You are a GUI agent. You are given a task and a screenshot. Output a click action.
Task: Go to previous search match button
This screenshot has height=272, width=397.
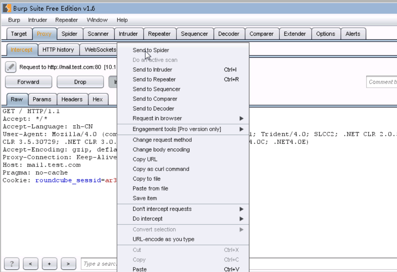pos(31,264)
